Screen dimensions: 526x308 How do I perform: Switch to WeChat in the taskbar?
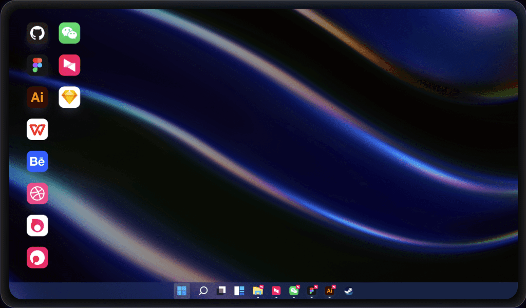click(294, 291)
